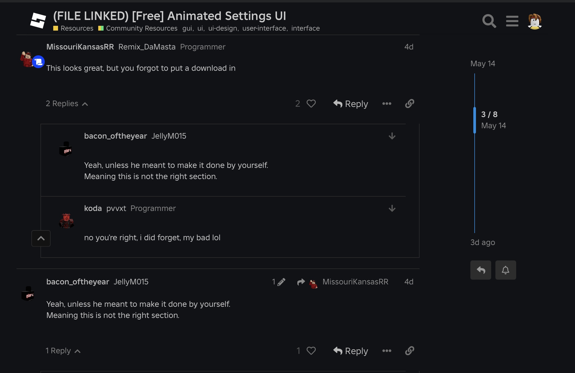The width and height of the screenshot is (575, 373).
Task: Open the Community Resources category
Action: point(141,28)
